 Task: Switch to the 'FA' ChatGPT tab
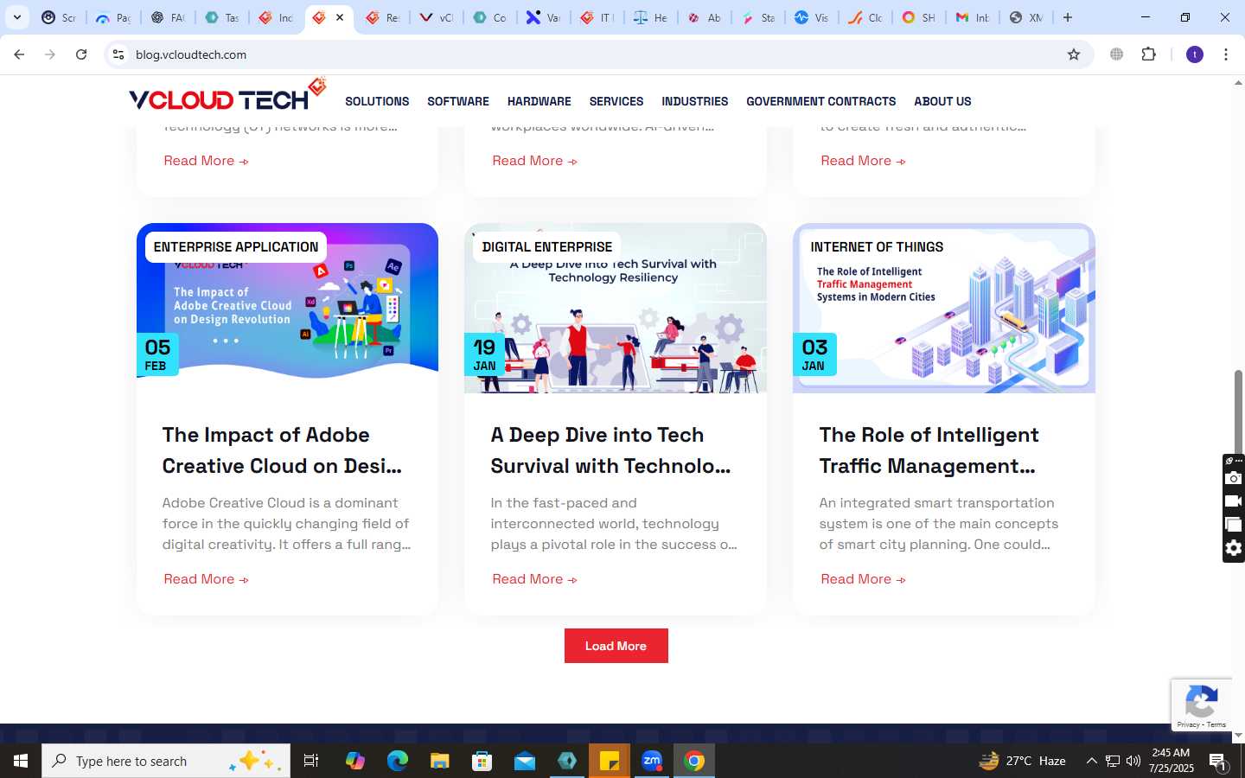168,17
